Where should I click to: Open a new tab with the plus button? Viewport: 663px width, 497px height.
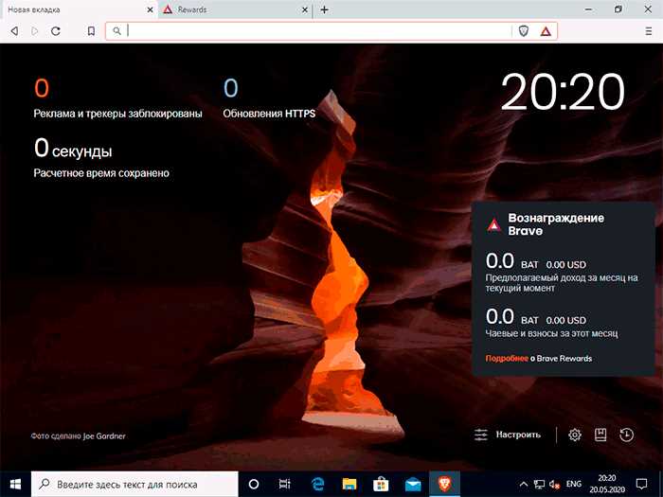(324, 9)
